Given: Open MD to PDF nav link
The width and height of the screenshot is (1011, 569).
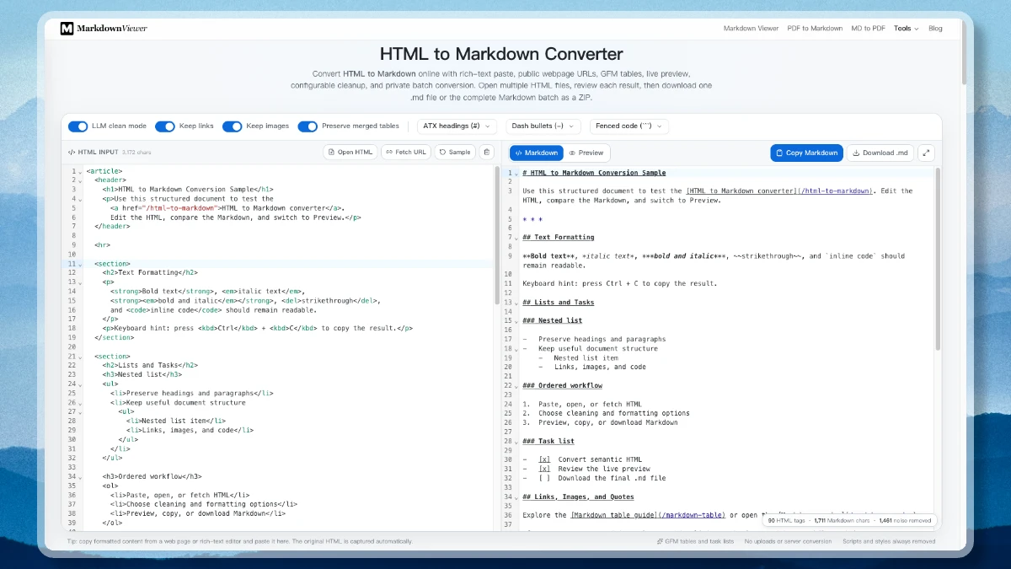Looking at the screenshot, I should pyautogui.click(x=868, y=29).
